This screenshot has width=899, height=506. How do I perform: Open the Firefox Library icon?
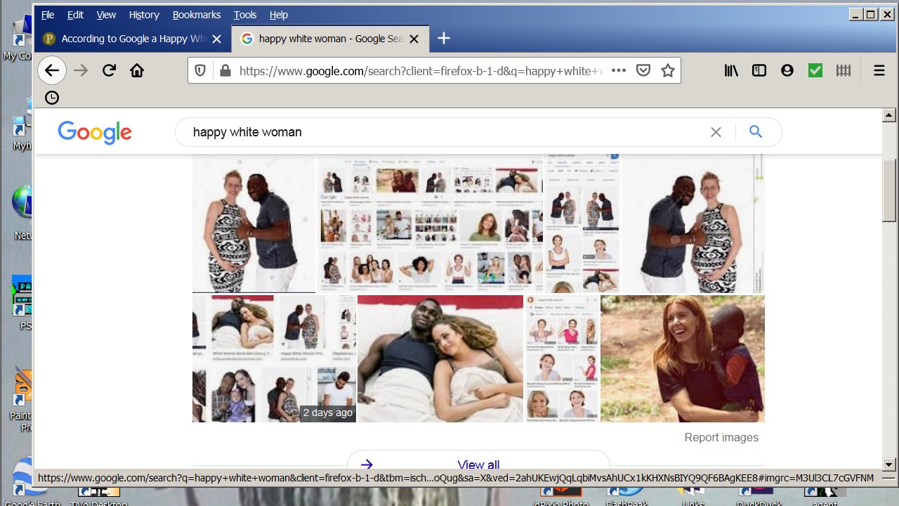click(x=732, y=70)
